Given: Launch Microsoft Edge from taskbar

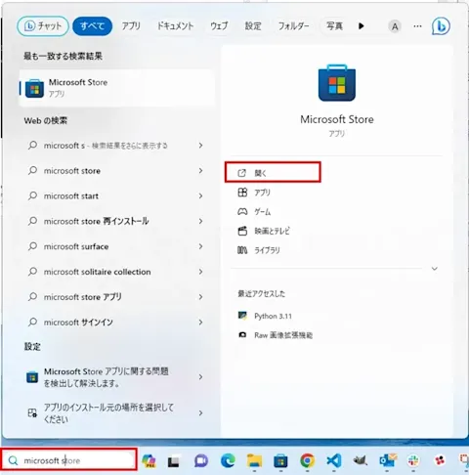Looking at the screenshot, I should point(228,460).
